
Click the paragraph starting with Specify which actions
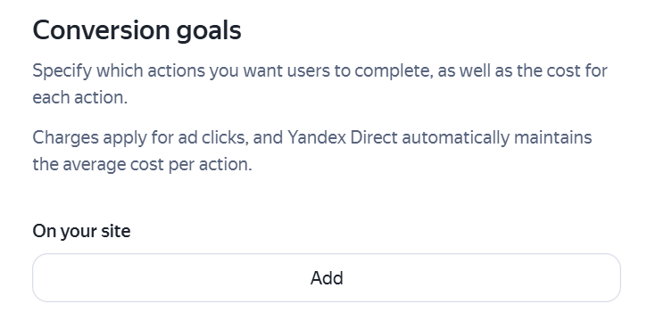[319, 84]
